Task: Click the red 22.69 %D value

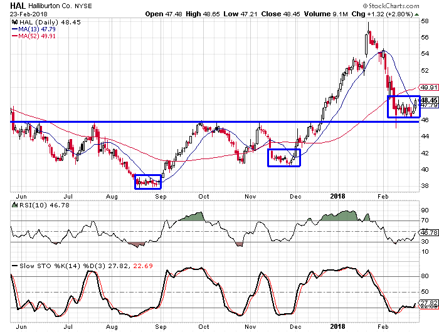Action: (x=143, y=266)
